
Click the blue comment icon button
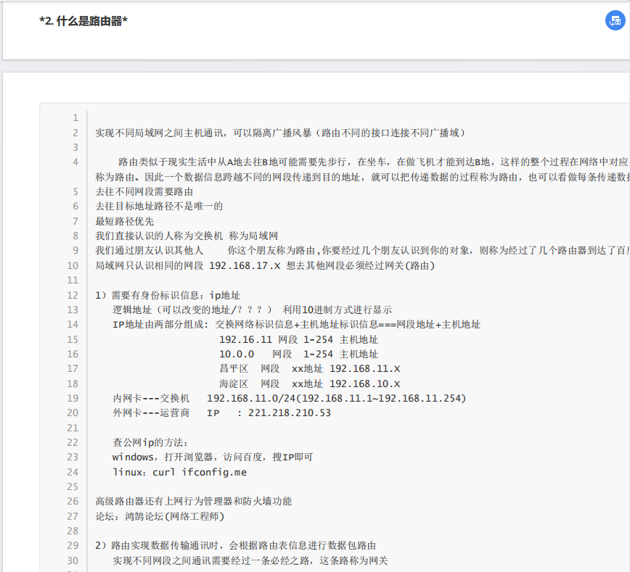(615, 20)
